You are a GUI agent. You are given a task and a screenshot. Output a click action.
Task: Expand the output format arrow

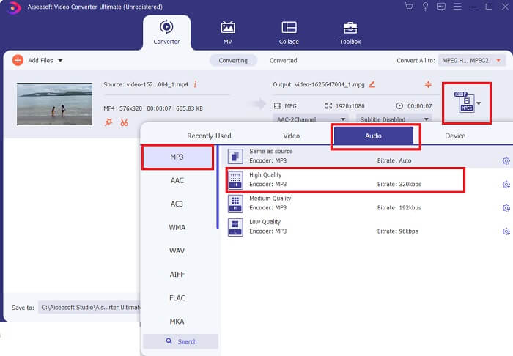[x=479, y=103]
